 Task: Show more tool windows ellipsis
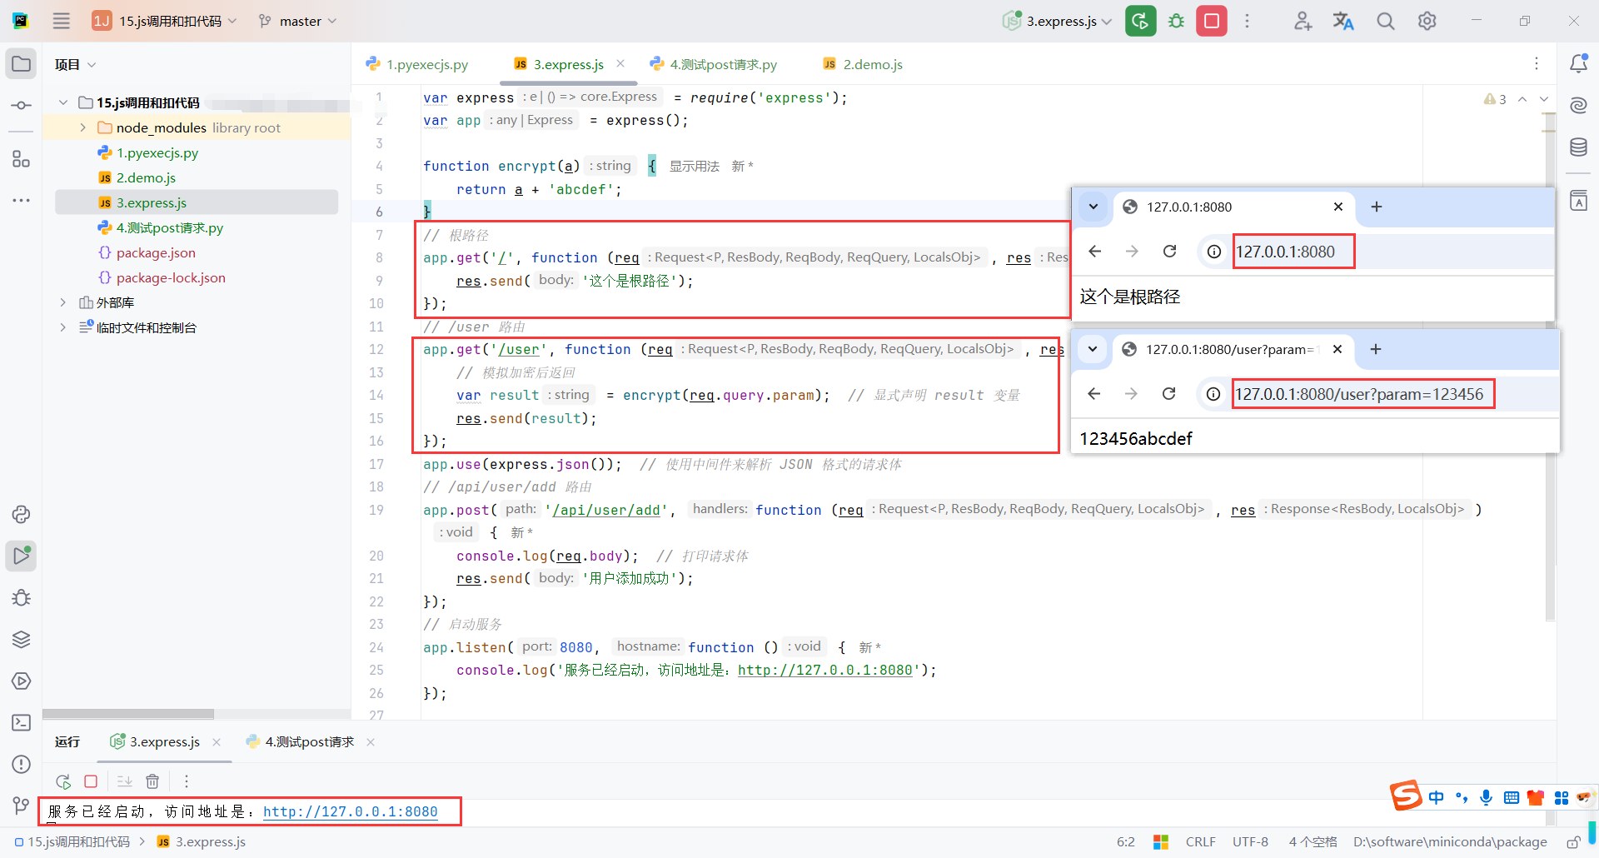pyautogui.click(x=22, y=200)
